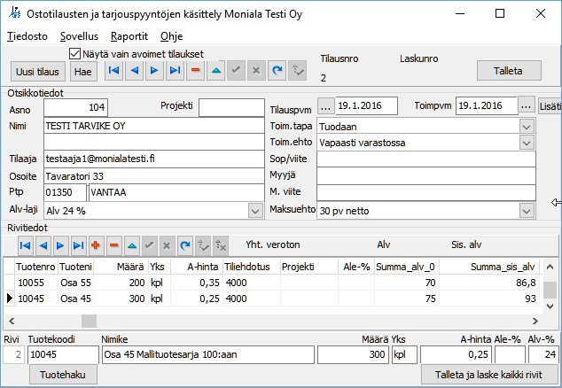
Task: Go to next order in header navigator
Action: pos(154,70)
